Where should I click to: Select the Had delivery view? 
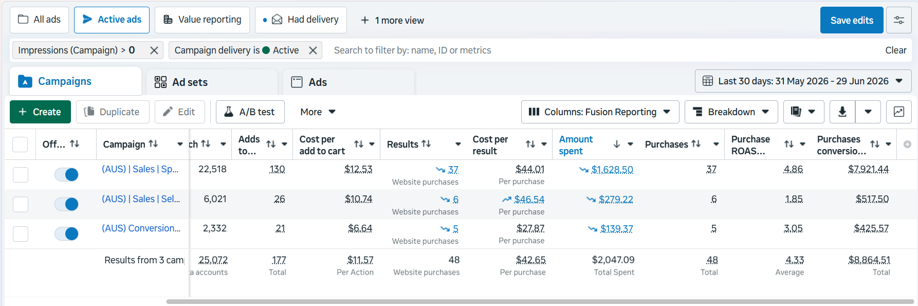301,20
